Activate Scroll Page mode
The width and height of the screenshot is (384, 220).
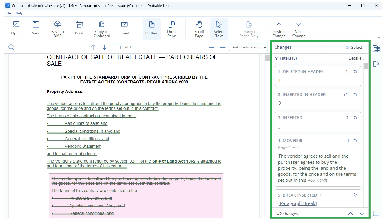tap(199, 29)
